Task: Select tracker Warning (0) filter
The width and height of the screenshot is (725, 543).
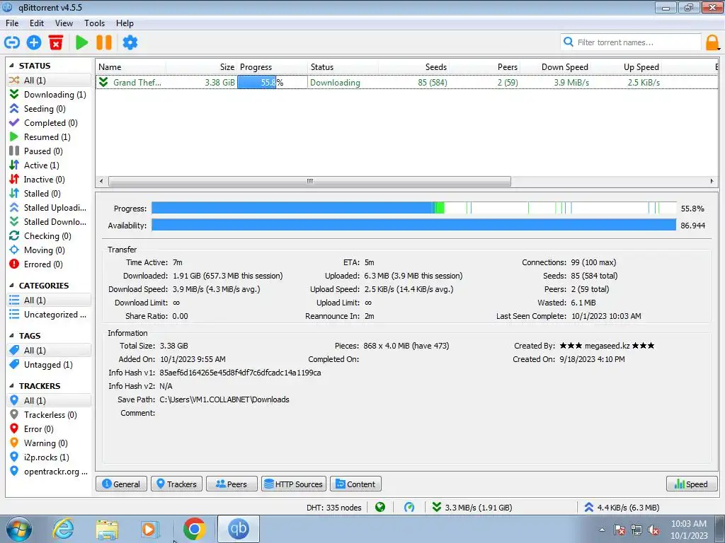Action: [49, 443]
